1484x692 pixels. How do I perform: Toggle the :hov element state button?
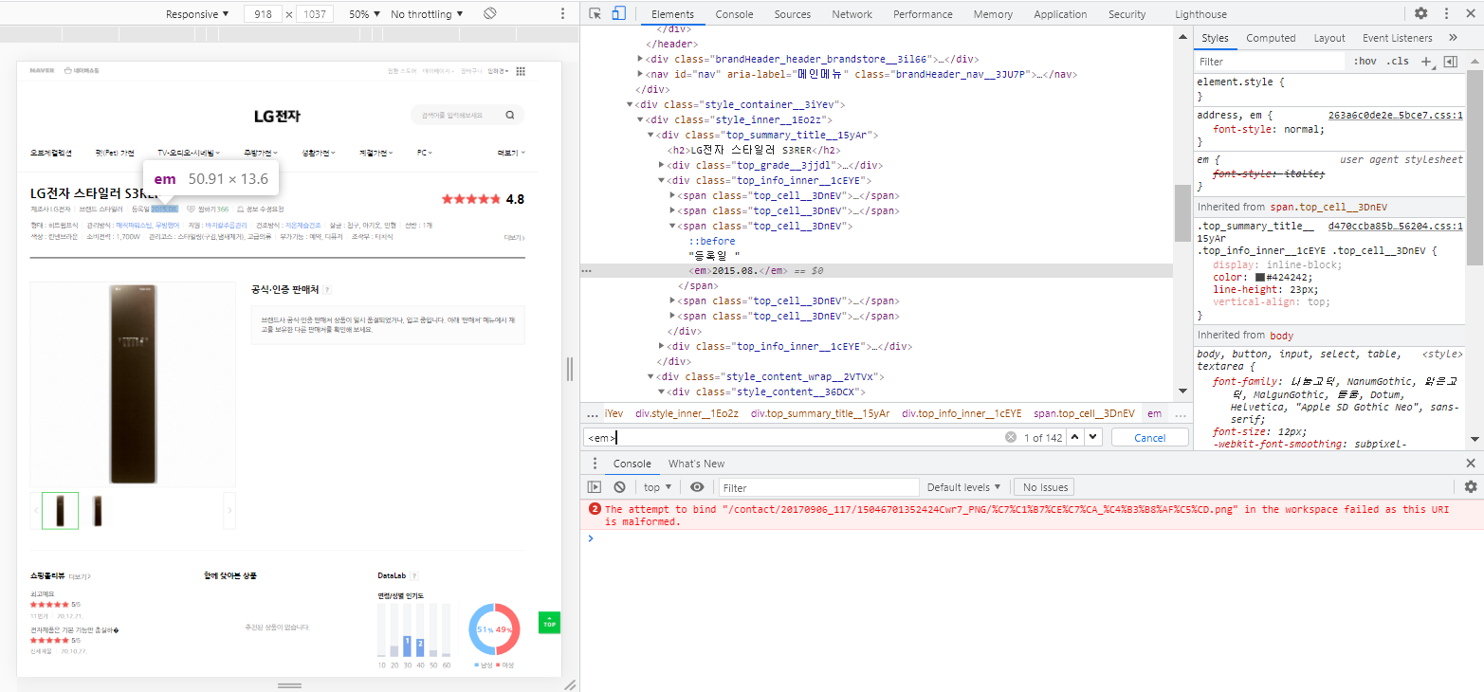[1365, 62]
